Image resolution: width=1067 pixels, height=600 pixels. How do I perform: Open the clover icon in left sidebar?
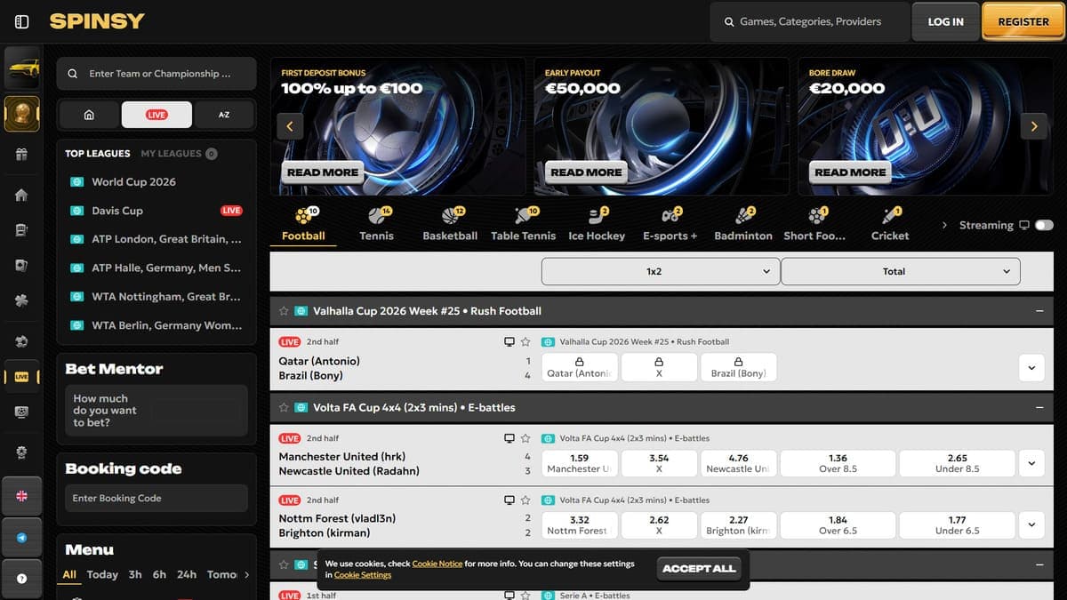(22, 300)
